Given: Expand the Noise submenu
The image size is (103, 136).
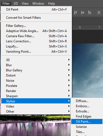Looking at the screenshot, I should 36,81.
